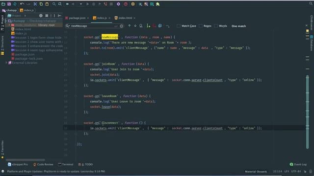Select package.json in project tree
Image resolution: width=314 pixels, height=176 pixels.
point(23,54)
